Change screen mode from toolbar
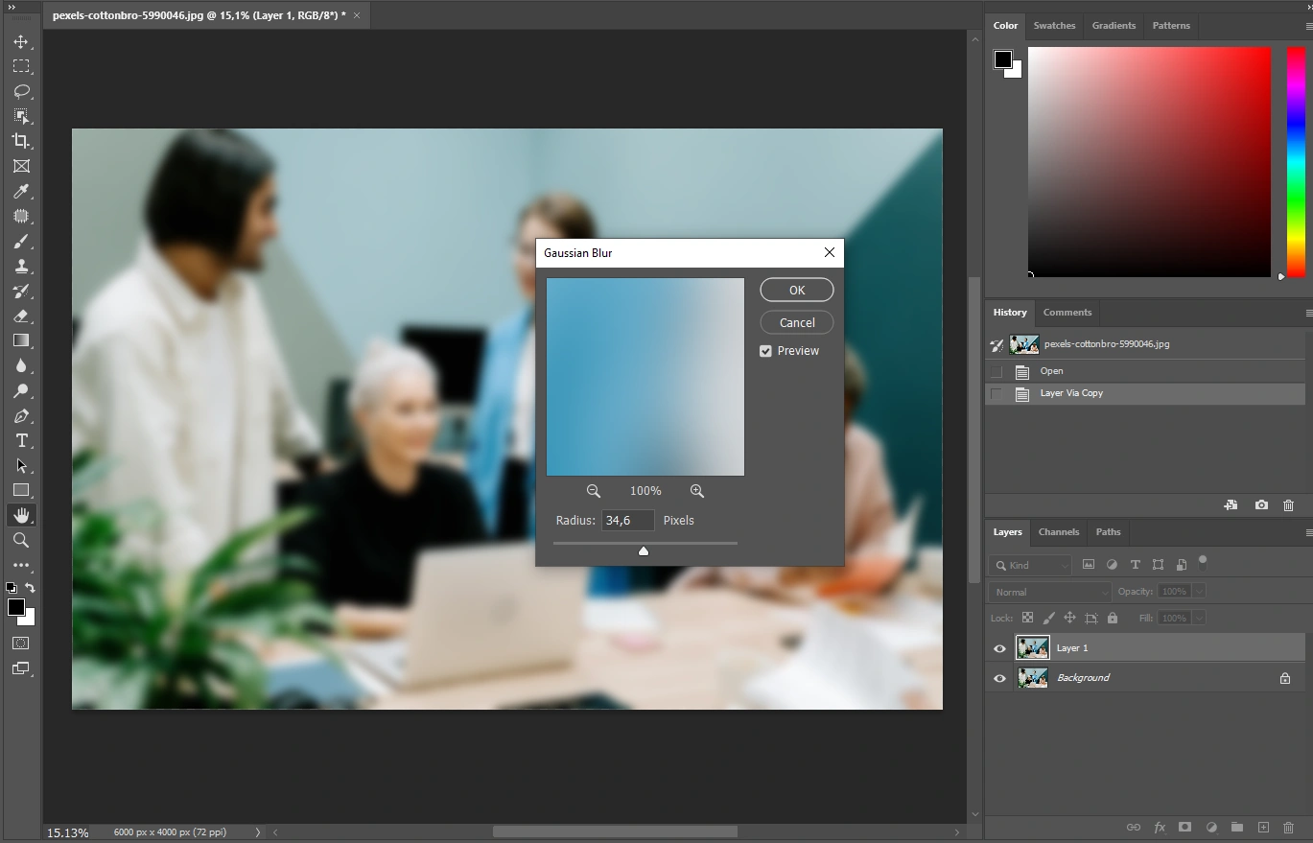1313x843 pixels. tap(21, 668)
